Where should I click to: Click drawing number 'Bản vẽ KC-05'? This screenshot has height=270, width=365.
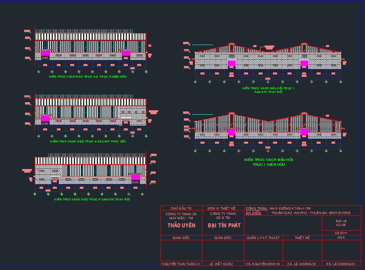[x=341, y=223]
